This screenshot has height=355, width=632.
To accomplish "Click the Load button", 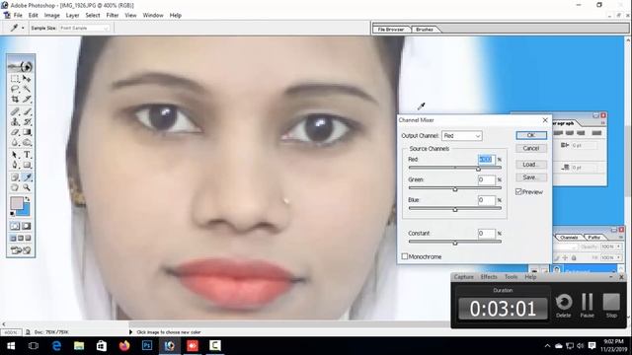I will pos(531,165).
